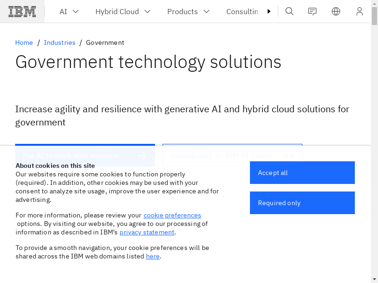Click the scrollbar down arrow
378x283 pixels.
coord(374,279)
